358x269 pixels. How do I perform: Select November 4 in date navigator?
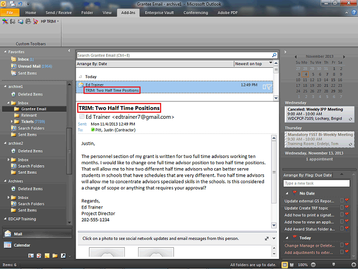[x=305, y=74]
